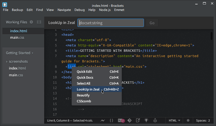
Task: Open the Node.js menu
Action: click(x=105, y=10)
